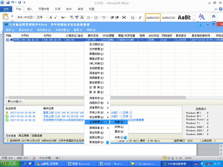The width and height of the screenshot is (223, 167).
Task: Click the 外网IP column header
Action: (31, 35)
